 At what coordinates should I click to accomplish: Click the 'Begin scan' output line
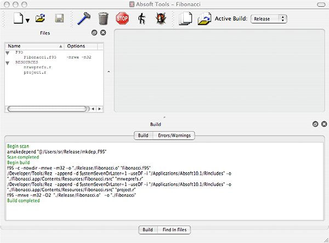point(18,146)
